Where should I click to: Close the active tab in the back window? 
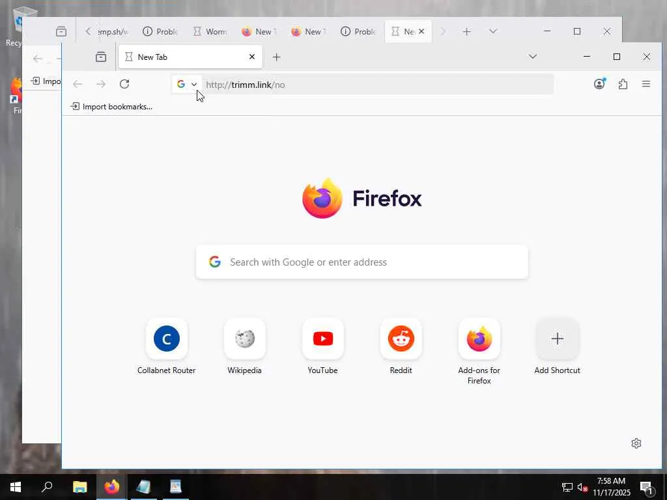(x=421, y=31)
